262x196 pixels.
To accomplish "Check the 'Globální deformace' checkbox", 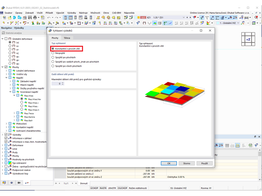I will (6, 39).
